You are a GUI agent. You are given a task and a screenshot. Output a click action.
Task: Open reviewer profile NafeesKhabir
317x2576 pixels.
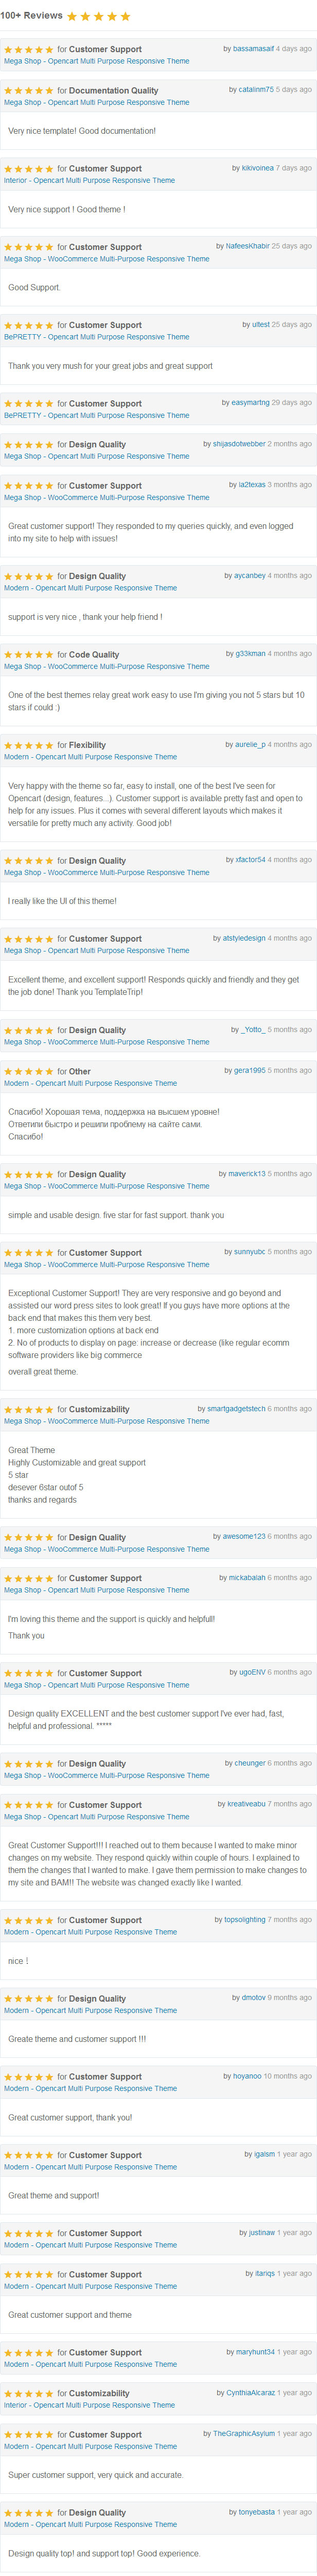247,246
